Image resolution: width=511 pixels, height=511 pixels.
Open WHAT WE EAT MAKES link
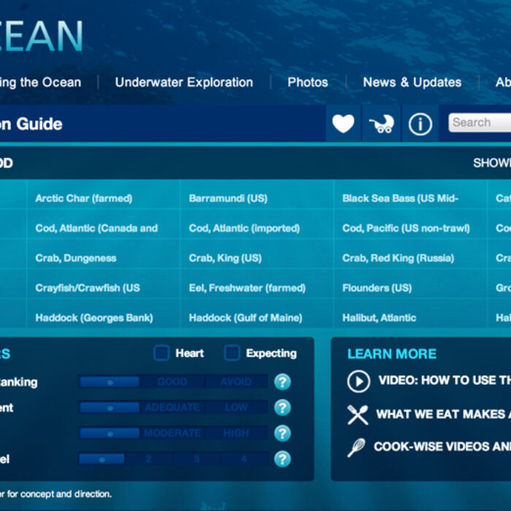click(x=444, y=414)
